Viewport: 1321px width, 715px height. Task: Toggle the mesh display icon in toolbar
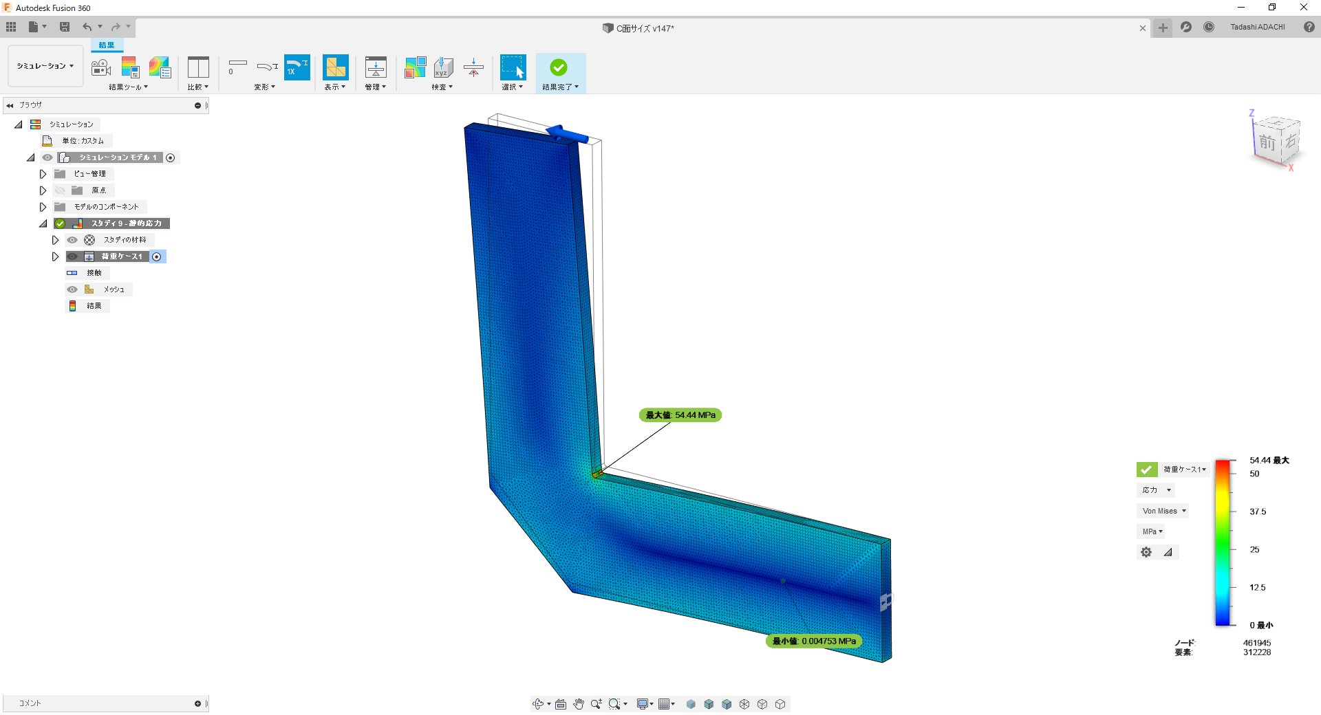pyautogui.click(x=336, y=67)
